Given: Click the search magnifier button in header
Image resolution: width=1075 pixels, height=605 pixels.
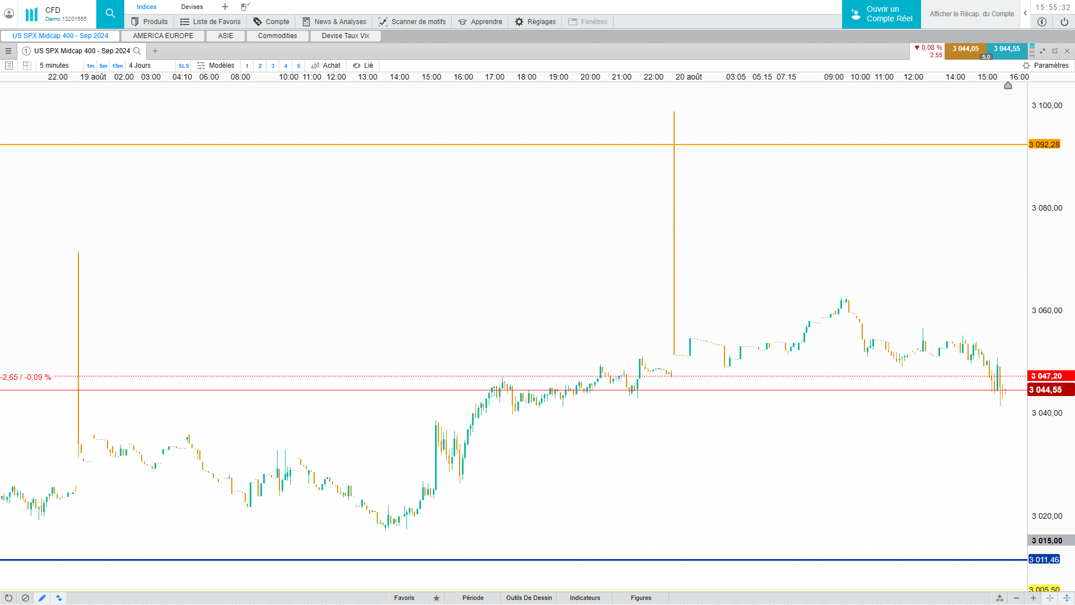Looking at the screenshot, I should [x=110, y=14].
